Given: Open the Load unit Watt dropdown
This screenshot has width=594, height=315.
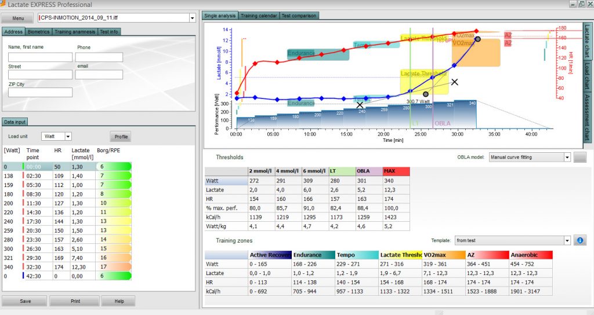Looking at the screenshot, I should pos(68,137).
